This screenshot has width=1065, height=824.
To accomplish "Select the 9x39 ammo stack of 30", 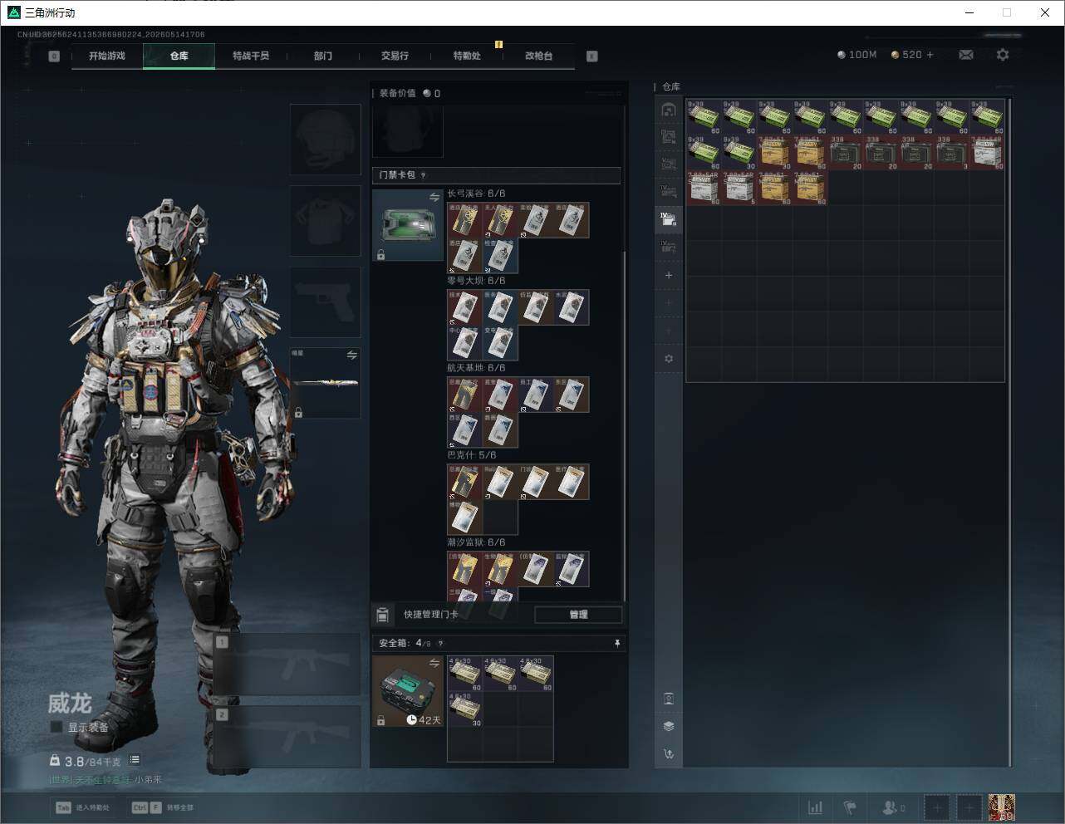I will coord(739,152).
